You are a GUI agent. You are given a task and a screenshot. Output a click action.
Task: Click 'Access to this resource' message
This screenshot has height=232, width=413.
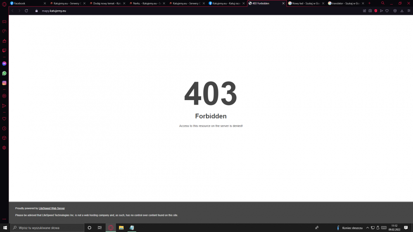[211, 126]
